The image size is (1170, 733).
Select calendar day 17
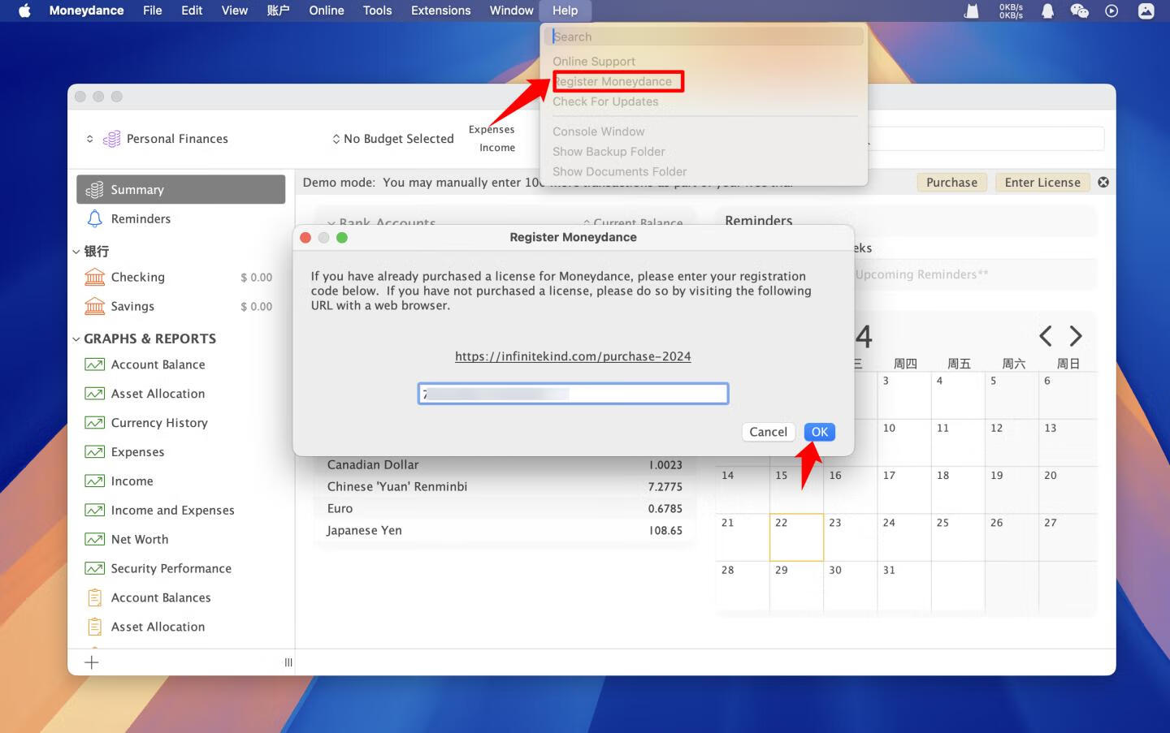pyautogui.click(x=904, y=489)
